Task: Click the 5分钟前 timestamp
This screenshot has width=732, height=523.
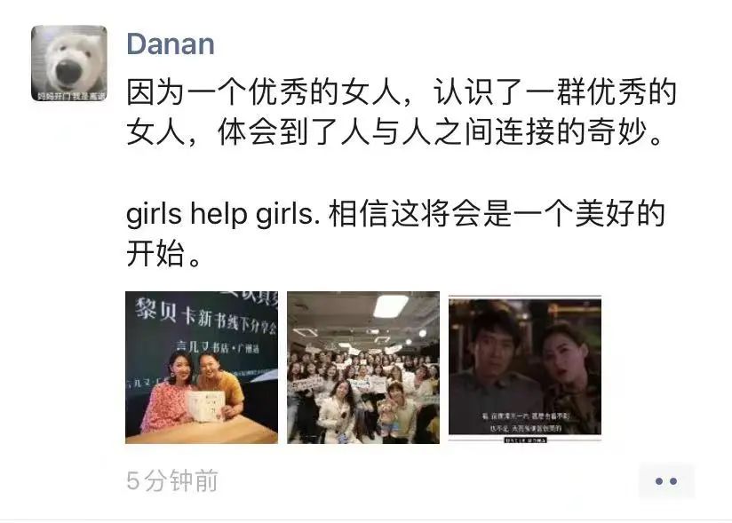Action: pos(171,480)
